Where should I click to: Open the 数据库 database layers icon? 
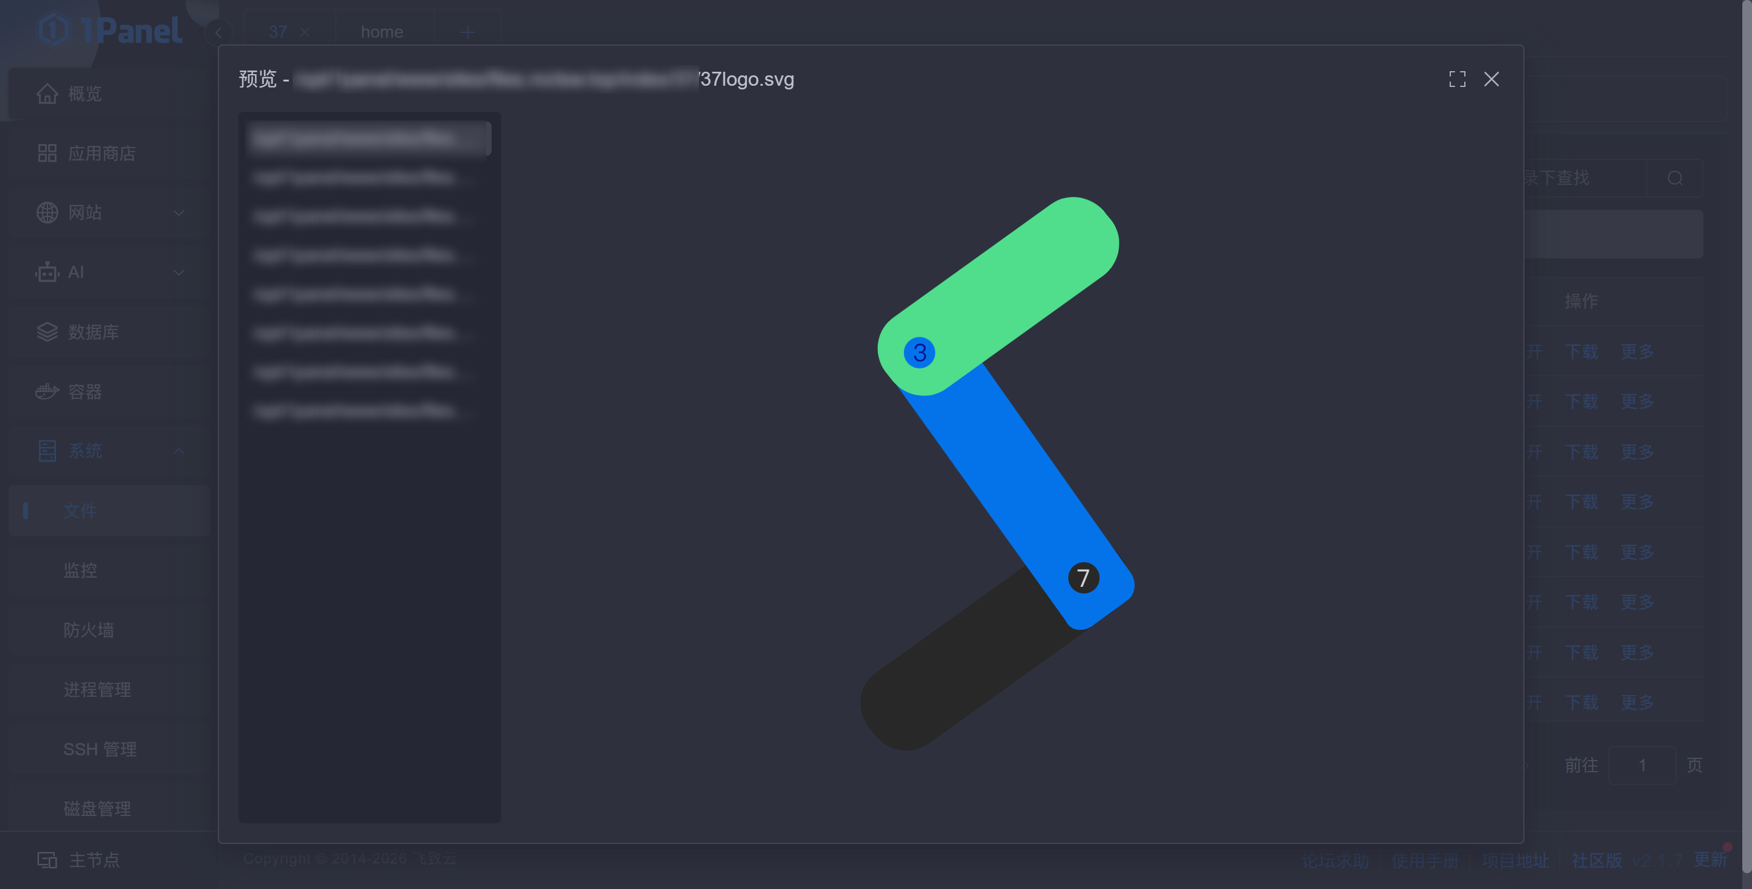[x=47, y=331]
